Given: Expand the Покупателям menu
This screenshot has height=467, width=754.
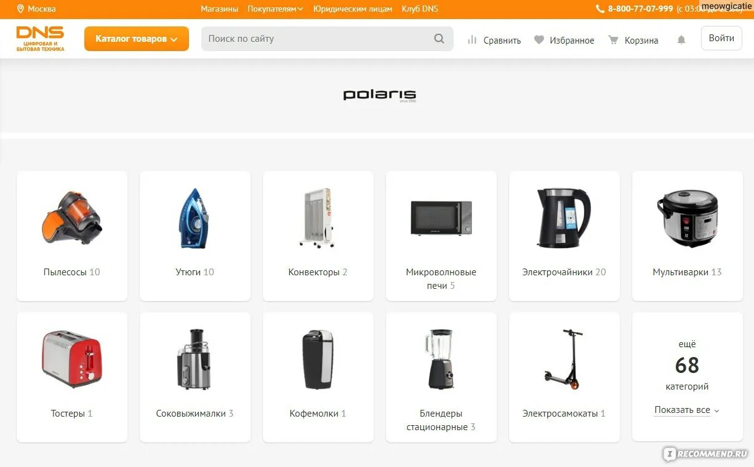Looking at the screenshot, I should coord(275,9).
